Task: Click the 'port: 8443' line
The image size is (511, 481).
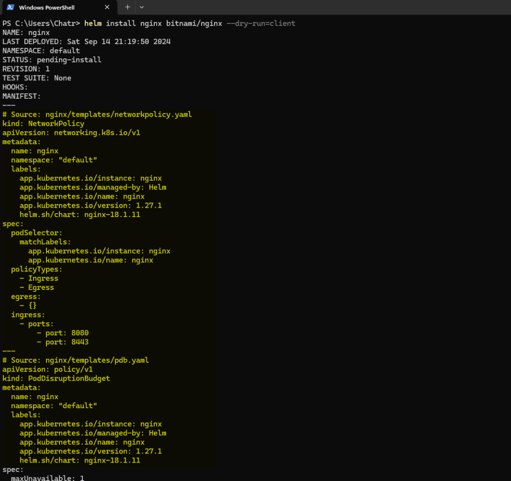Action: (x=62, y=342)
